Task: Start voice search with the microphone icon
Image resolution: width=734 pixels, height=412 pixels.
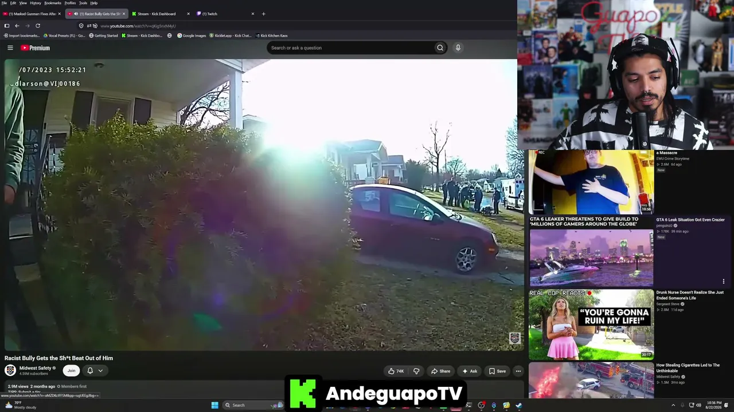Action: 458,48
